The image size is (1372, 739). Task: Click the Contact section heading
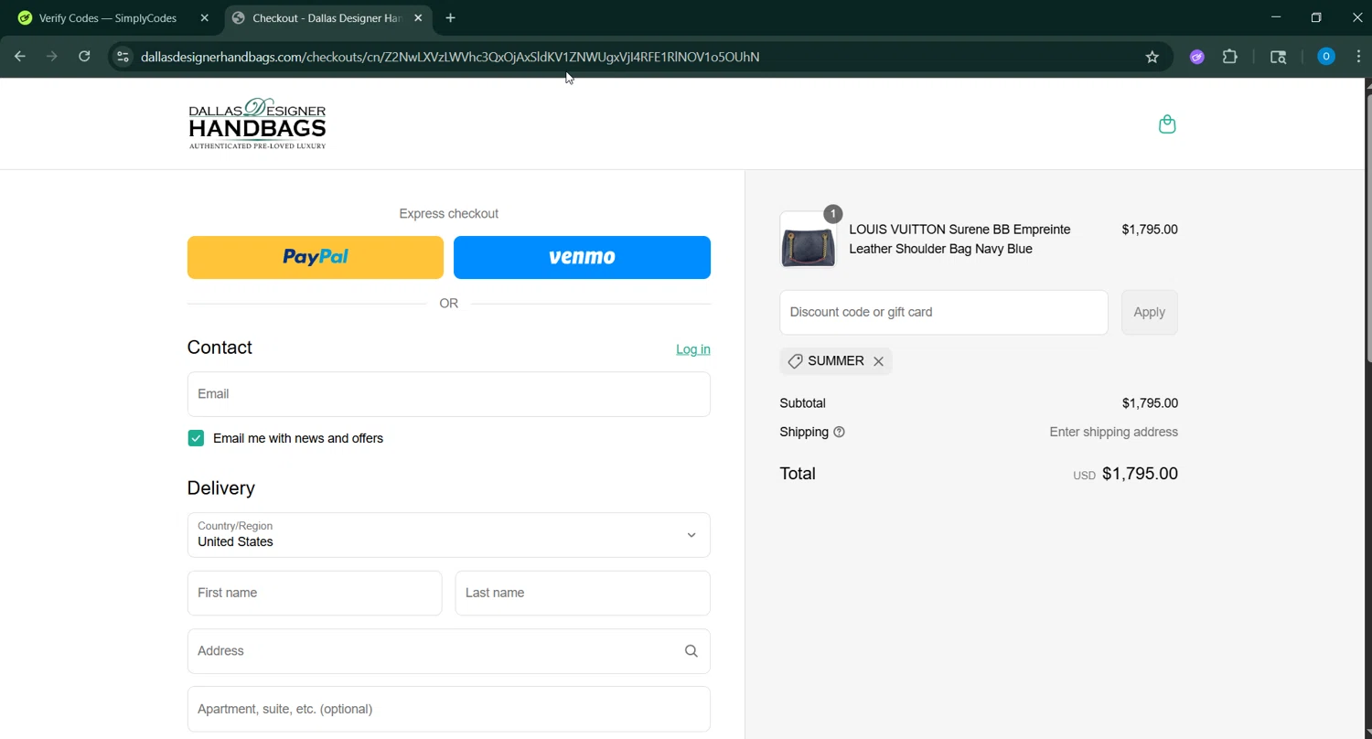(x=220, y=348)
